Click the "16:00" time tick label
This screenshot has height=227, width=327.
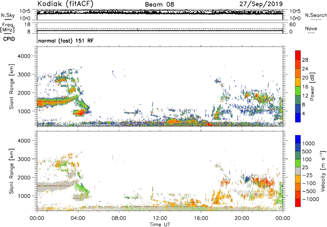click(201, 218)
